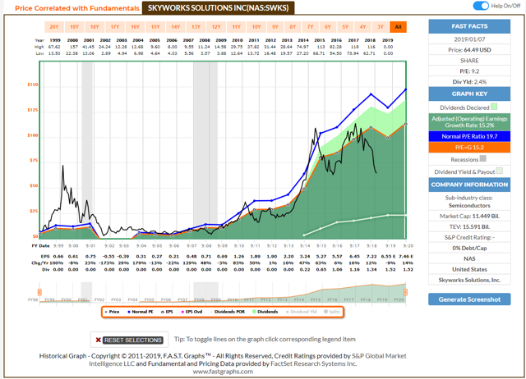
Task: Switch chart to 13Y range
Action: [196, 27]
